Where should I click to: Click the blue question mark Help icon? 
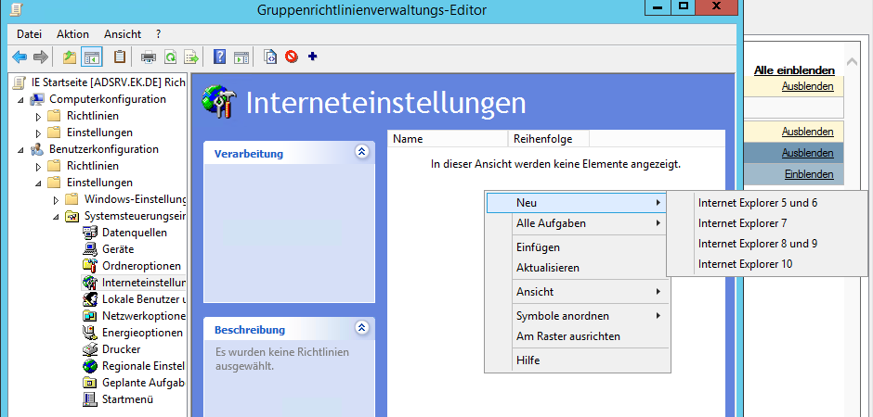pyautogui.click(x=220, y=57)
